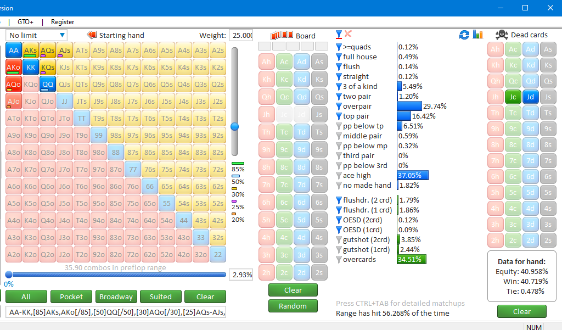Image resolution: width=562 pixels, height=330 pixels.
Task: Pick the Ah card on the Board
Action: click(x=266, y=61)
